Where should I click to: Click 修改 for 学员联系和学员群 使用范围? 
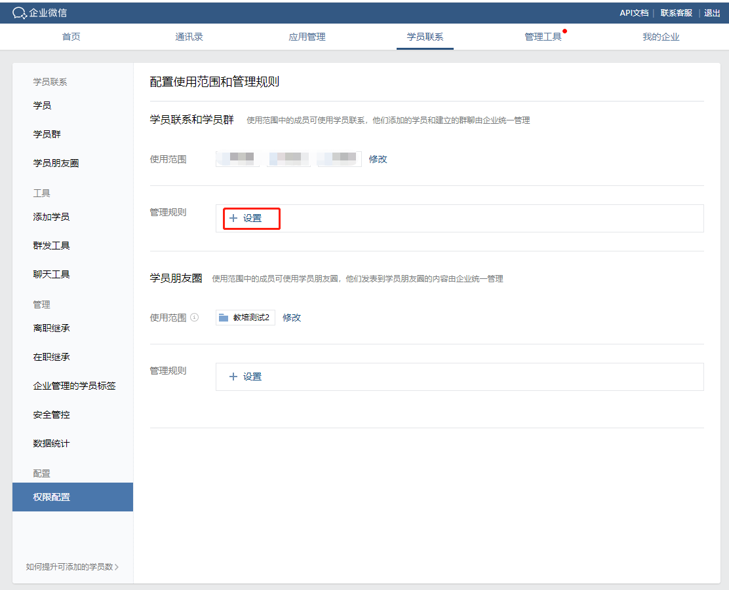pyautogui.click(x=378, y=159)
